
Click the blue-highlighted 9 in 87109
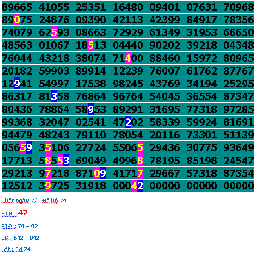click(103, 173)
